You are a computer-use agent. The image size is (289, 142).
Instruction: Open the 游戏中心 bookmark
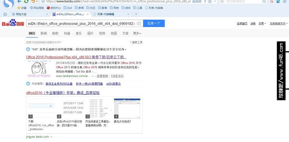pos(54,8)
